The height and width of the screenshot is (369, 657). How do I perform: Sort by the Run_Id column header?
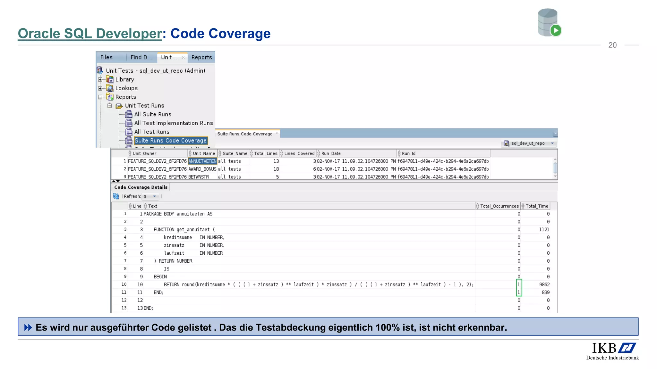click(443, 153)
